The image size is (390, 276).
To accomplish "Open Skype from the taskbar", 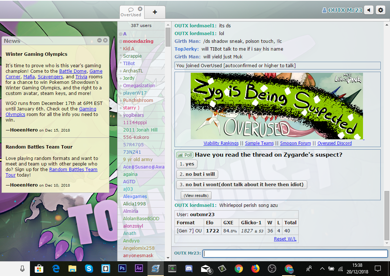I will click(x=89, y=269).
